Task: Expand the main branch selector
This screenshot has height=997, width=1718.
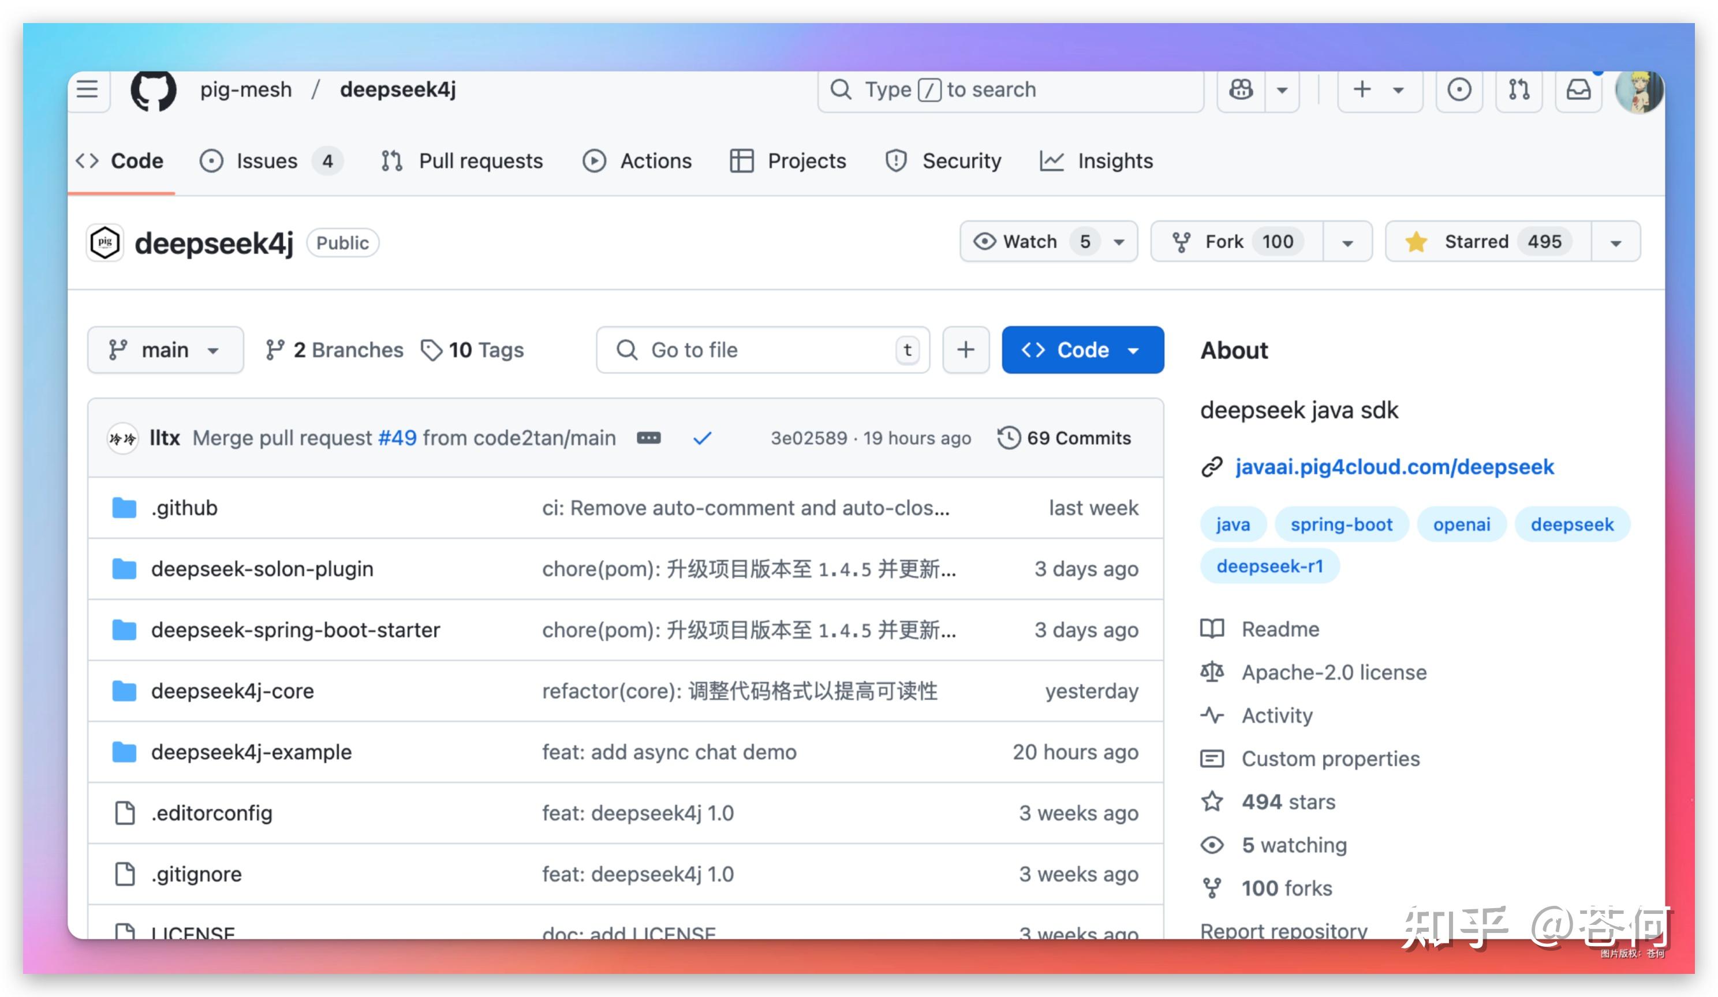Action: point(165,350)
